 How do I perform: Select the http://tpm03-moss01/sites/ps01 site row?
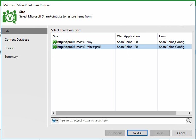pyautogui.click(x=122, y=47)
